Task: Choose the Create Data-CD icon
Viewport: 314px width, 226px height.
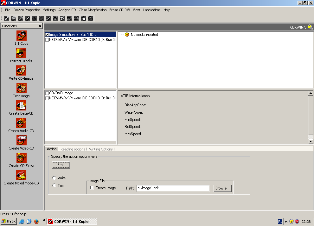Action: point(21,105)
